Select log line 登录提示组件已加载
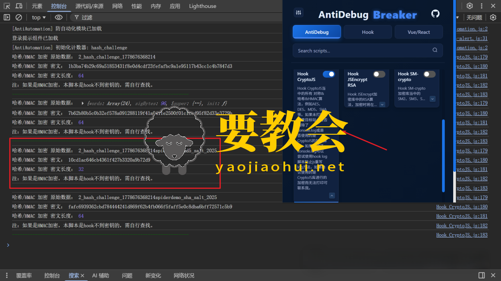Image resolution: width=501 pixels, height=281 pixels. [x=35, y=38]
